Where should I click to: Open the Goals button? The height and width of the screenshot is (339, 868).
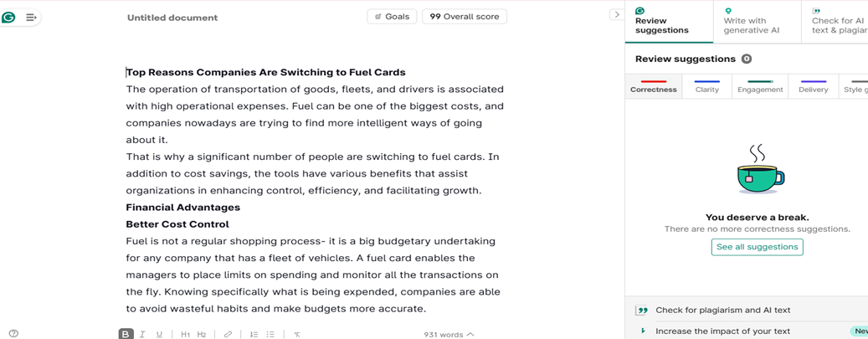click(x=392, y=17)
